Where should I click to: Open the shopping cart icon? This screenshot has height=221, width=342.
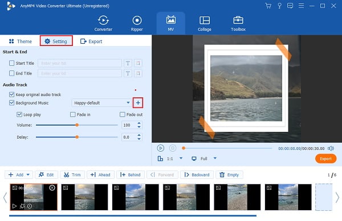[x=268, y=6]
